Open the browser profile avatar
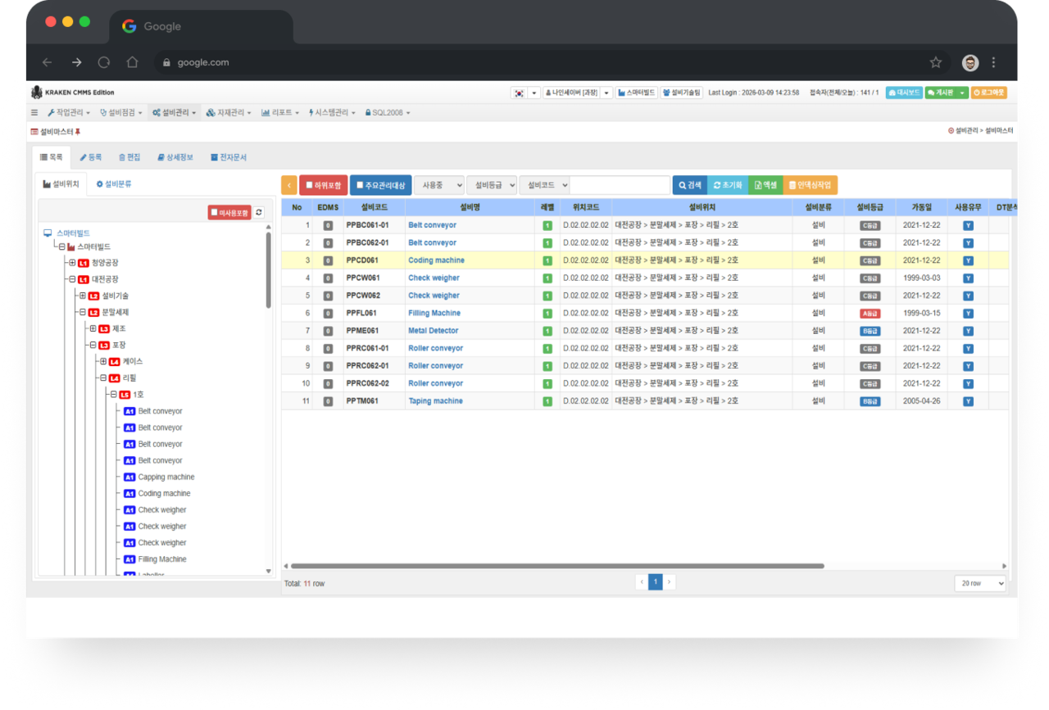The image size is (1049, 710). click(x=970, y=62)
